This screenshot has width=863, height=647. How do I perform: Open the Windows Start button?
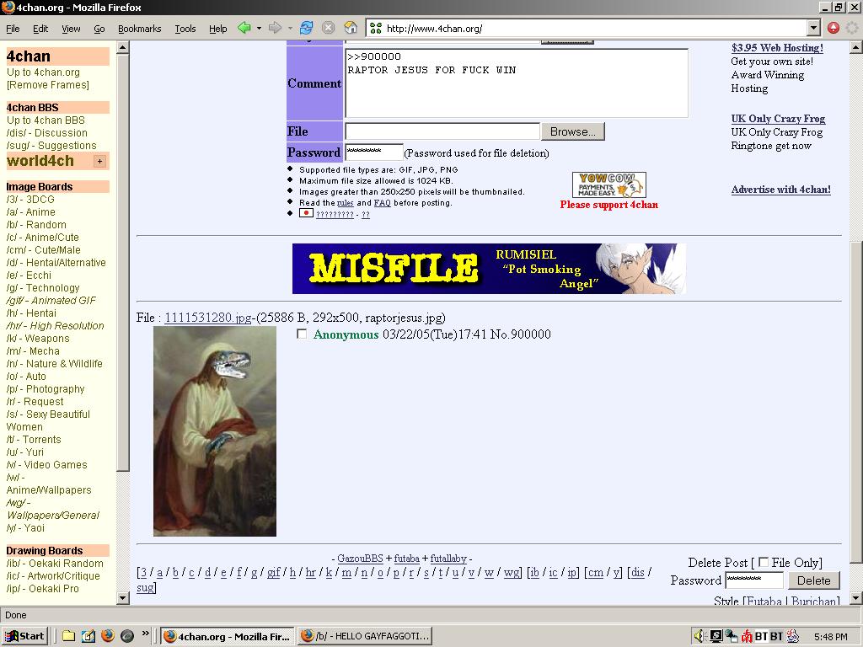pos(25,636)
